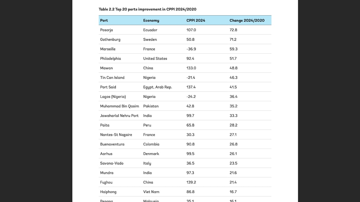Image resolution: width=360 pixels, height=202 pixels.
Task: Select the Posorja port cell
Action: click(x=106, y=30)
